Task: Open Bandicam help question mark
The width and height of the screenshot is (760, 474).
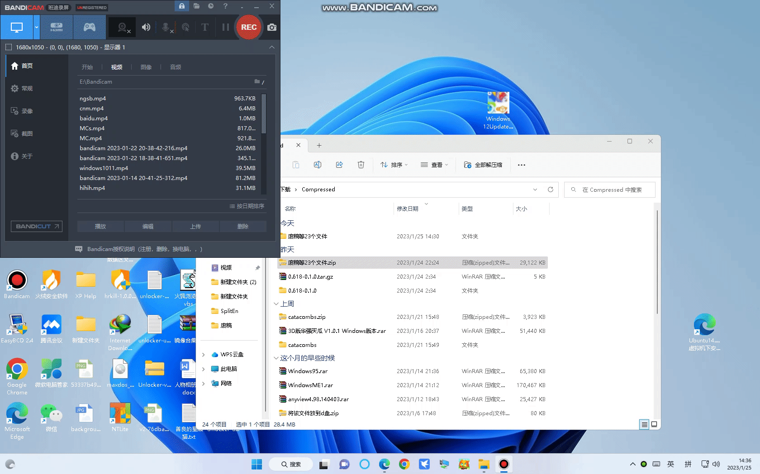Action: click(x=225, y=6)
